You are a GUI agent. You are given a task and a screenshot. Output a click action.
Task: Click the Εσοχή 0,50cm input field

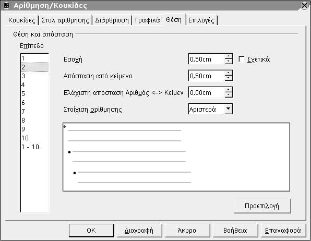(x=207, y=59)
